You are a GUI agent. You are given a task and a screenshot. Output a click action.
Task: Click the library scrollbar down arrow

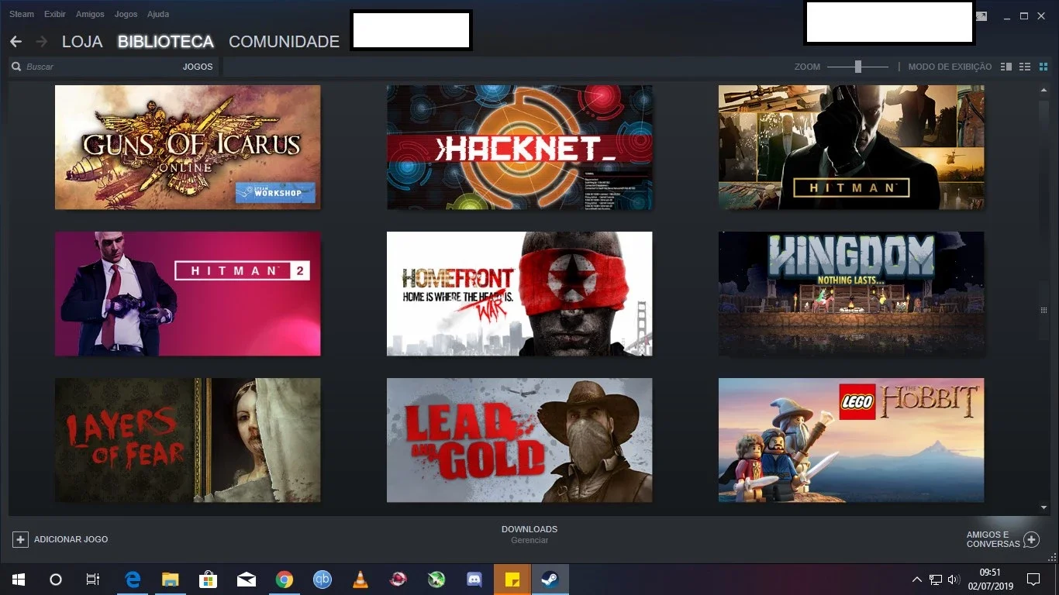point(1043,507)
